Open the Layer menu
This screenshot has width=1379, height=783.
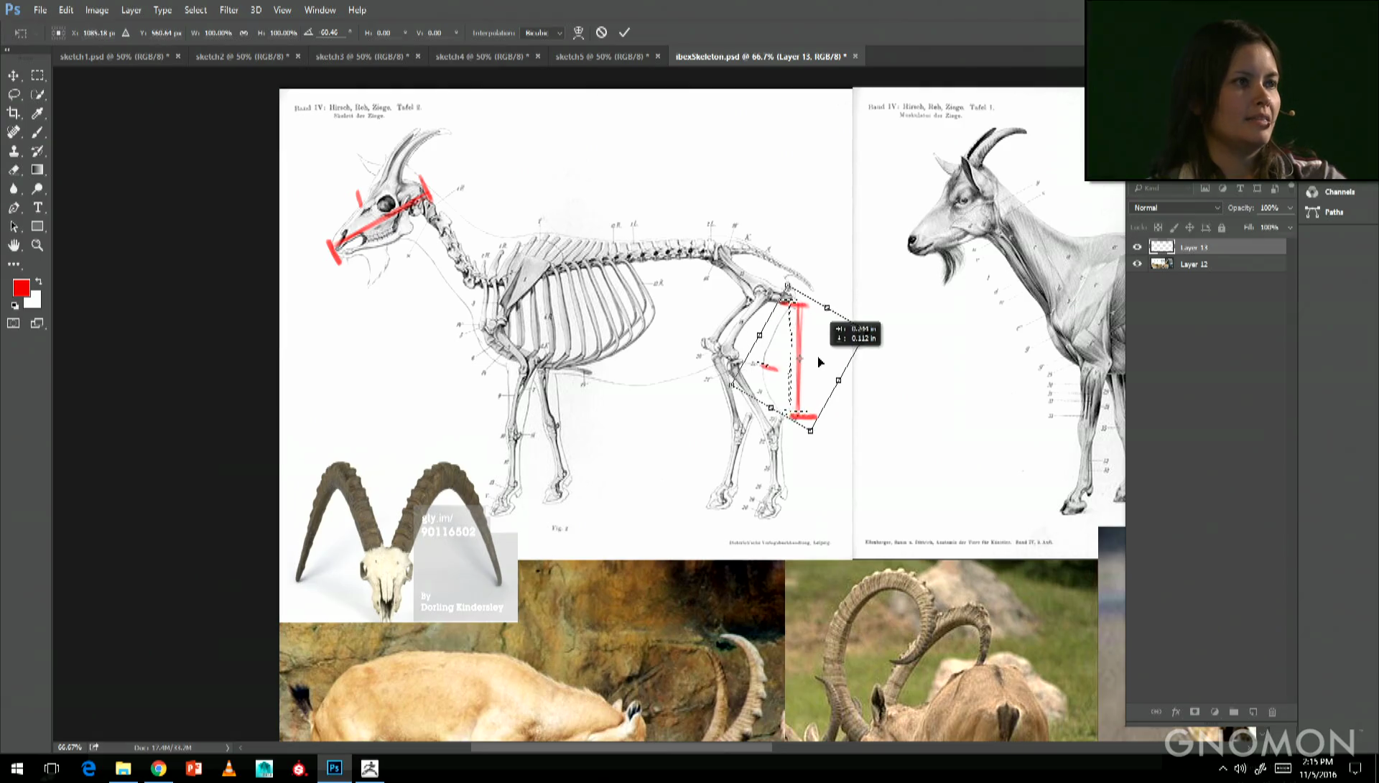coord(131,10)
